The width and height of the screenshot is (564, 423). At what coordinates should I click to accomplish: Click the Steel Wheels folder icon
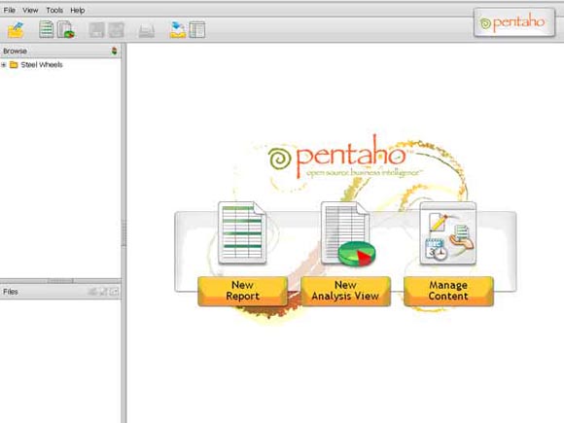[14, 65]
